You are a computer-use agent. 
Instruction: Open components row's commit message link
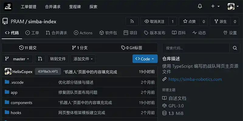(85, 103)
